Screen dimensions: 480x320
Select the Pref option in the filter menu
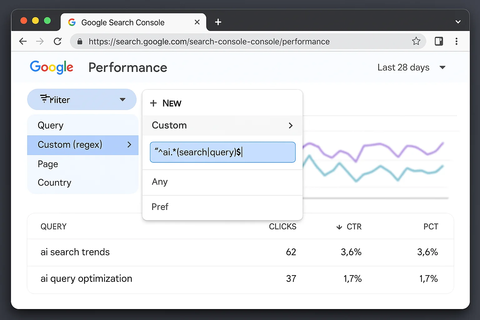tap(160, 207)
